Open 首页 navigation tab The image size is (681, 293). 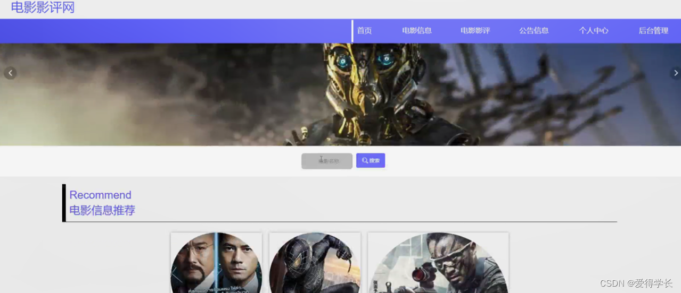[x=365, y=31]
